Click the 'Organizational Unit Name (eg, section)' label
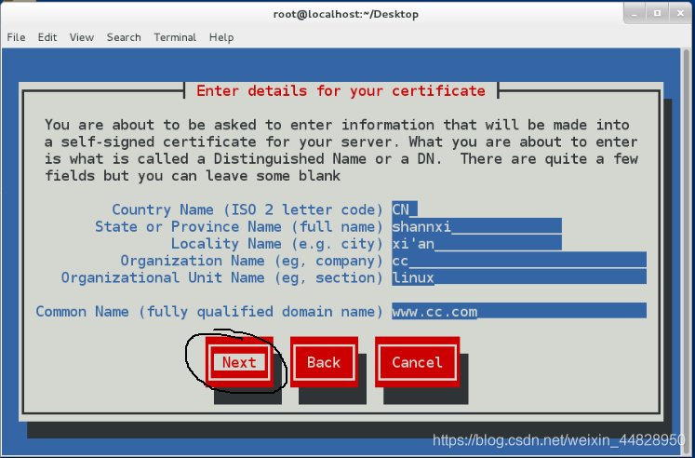The image size is (695, 458). 221,277
